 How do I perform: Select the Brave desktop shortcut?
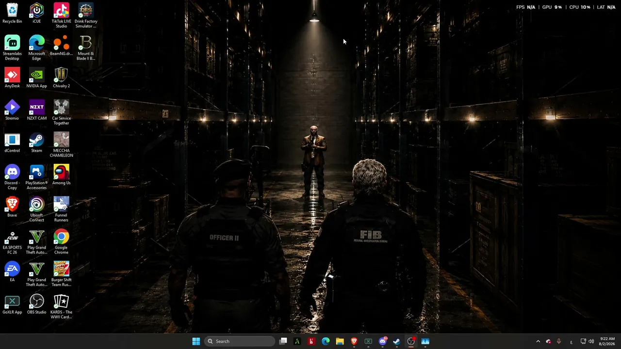[12, 207]
